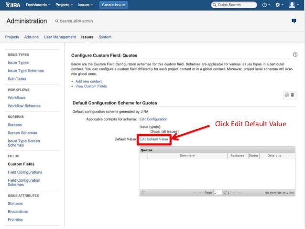305x229 pixels.
Task: Open Issue Types in sidebar
Action: pos(18,63)
